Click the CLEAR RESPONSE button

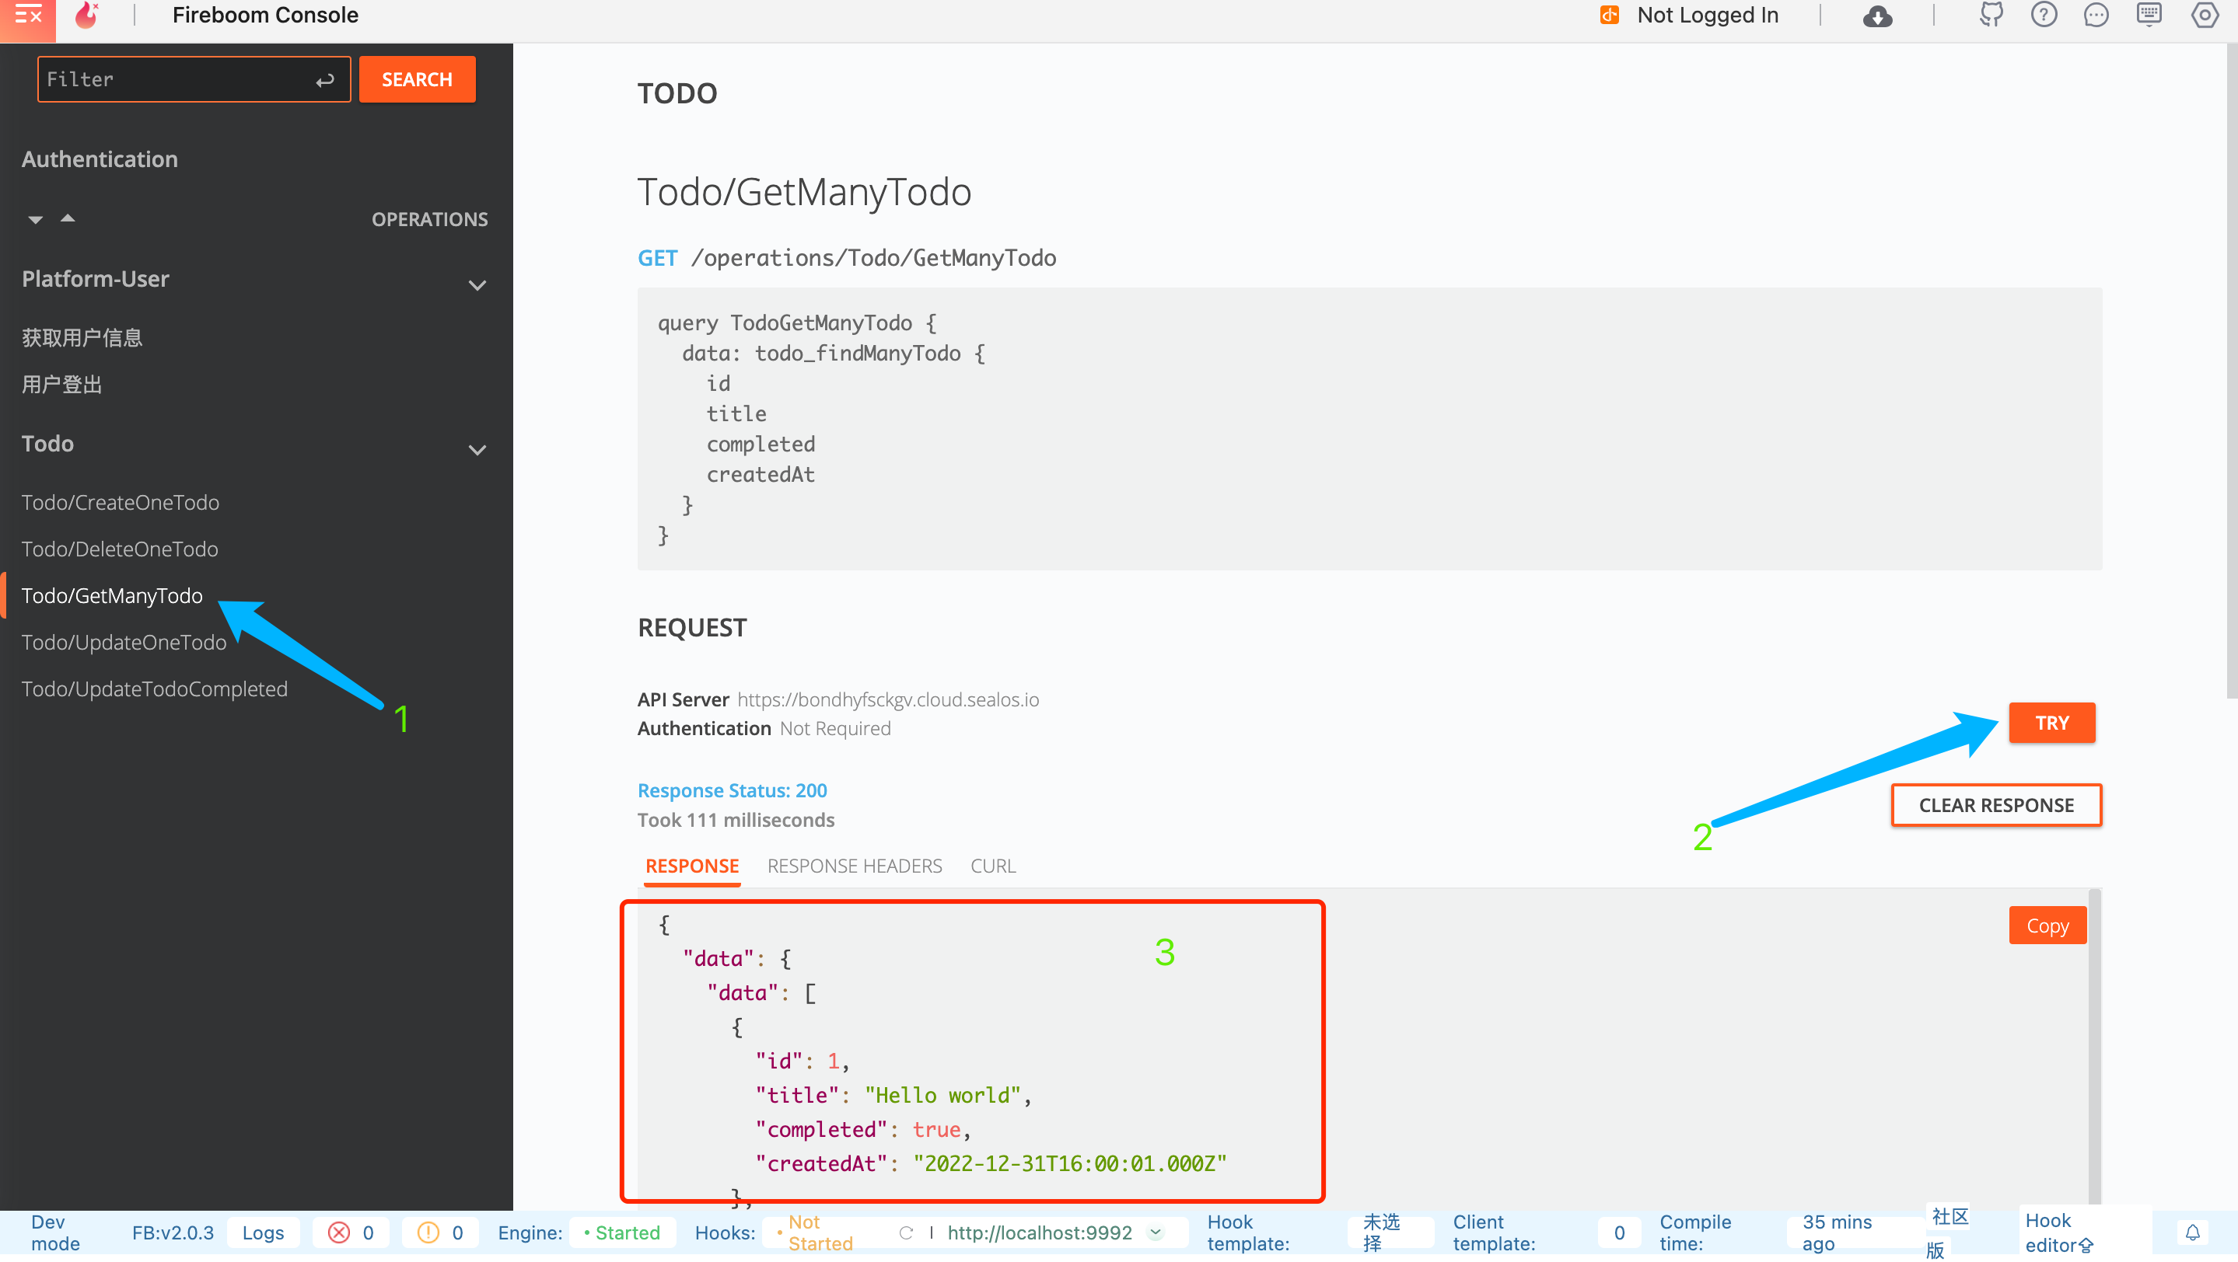(x=1995, y=804)
